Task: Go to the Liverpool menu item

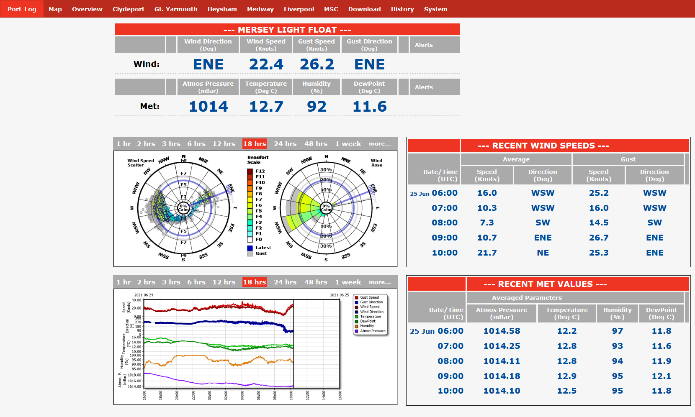Action: 299,9
